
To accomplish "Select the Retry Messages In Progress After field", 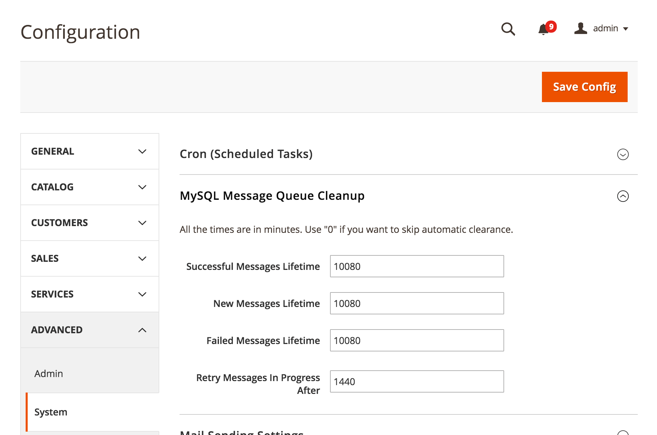I will [x=416, y=381].
